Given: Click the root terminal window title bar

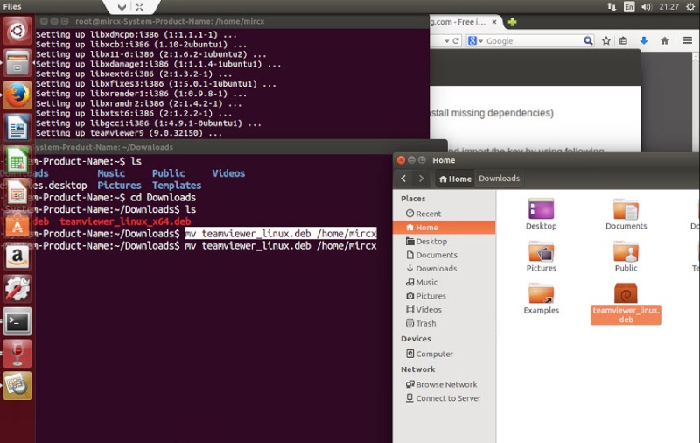Looking at the screenshot, I should 232,21.
